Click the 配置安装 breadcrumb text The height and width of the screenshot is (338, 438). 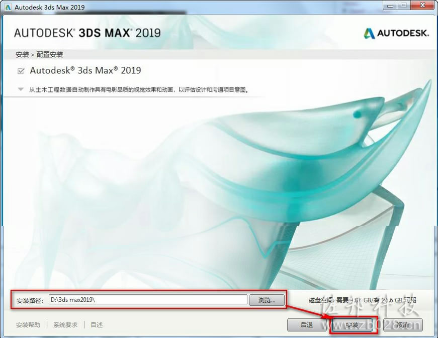click(x=50, y=55)
